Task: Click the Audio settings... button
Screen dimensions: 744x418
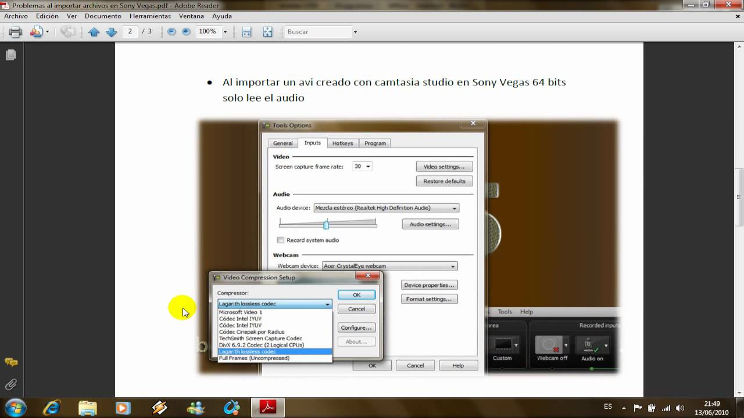Action: 430,224
